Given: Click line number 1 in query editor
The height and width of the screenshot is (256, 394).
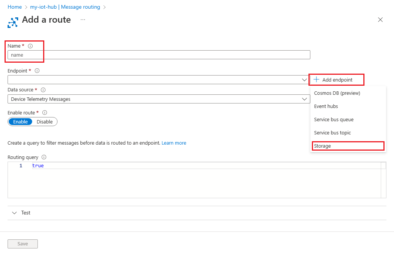Looking at the screenshot, I should tap(21, 165).
